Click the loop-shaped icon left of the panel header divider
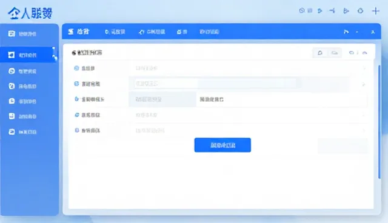Screen dimensions: 388x223 (352, 53)
